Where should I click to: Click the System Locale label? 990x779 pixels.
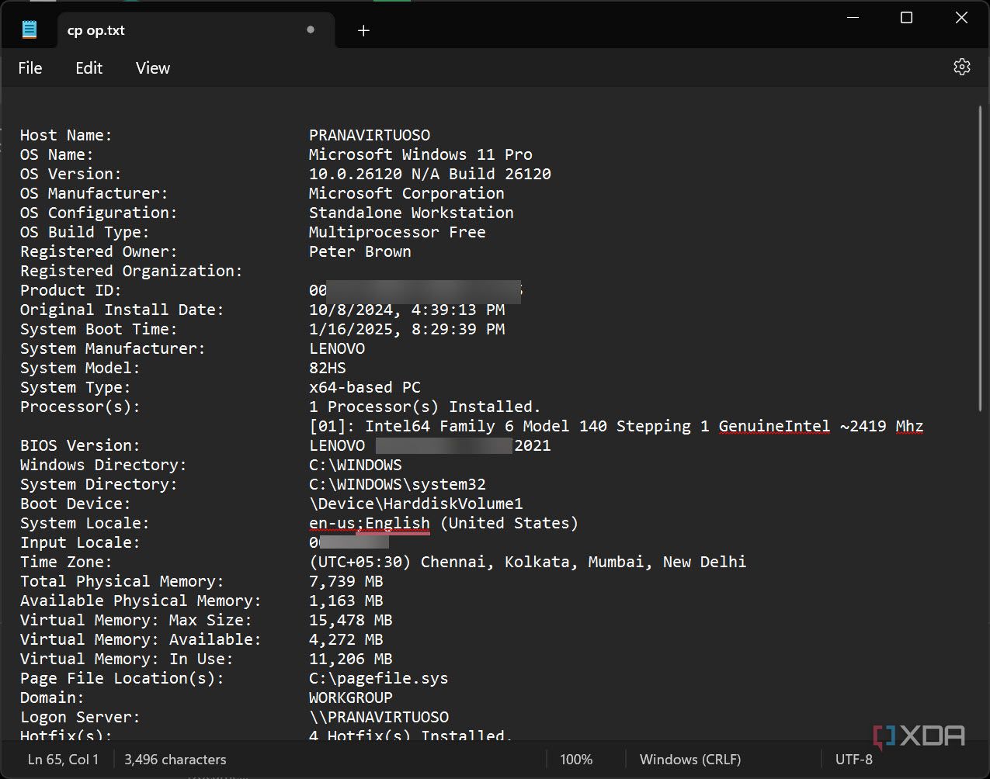[x=85, y=523]
